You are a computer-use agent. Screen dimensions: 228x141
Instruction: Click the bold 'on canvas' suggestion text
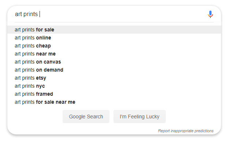[x=48, y=62]
